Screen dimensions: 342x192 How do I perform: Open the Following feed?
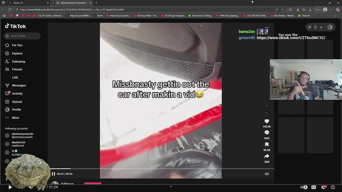[15, 62]
